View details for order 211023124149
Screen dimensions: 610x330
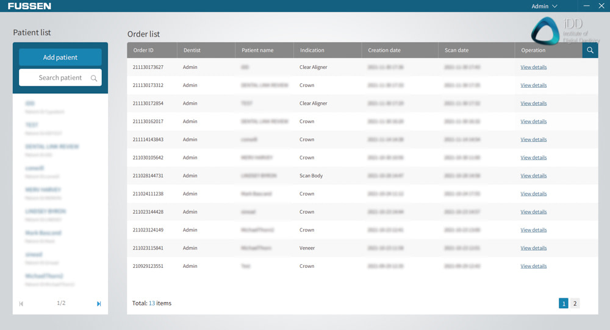tap(533, 230)
